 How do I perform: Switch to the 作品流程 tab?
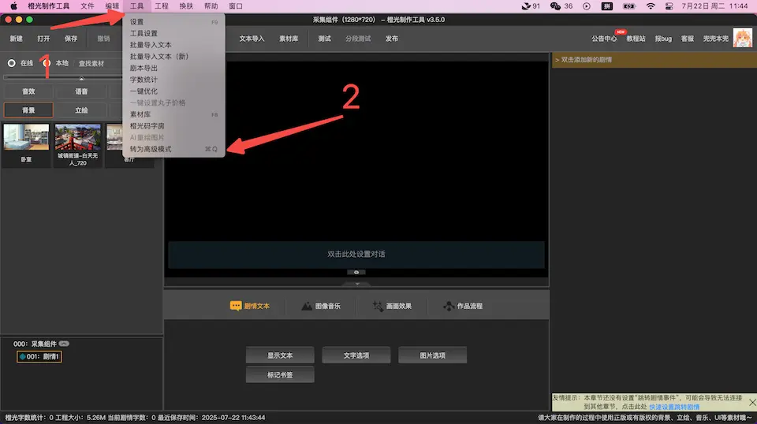(x=463, y=306)
